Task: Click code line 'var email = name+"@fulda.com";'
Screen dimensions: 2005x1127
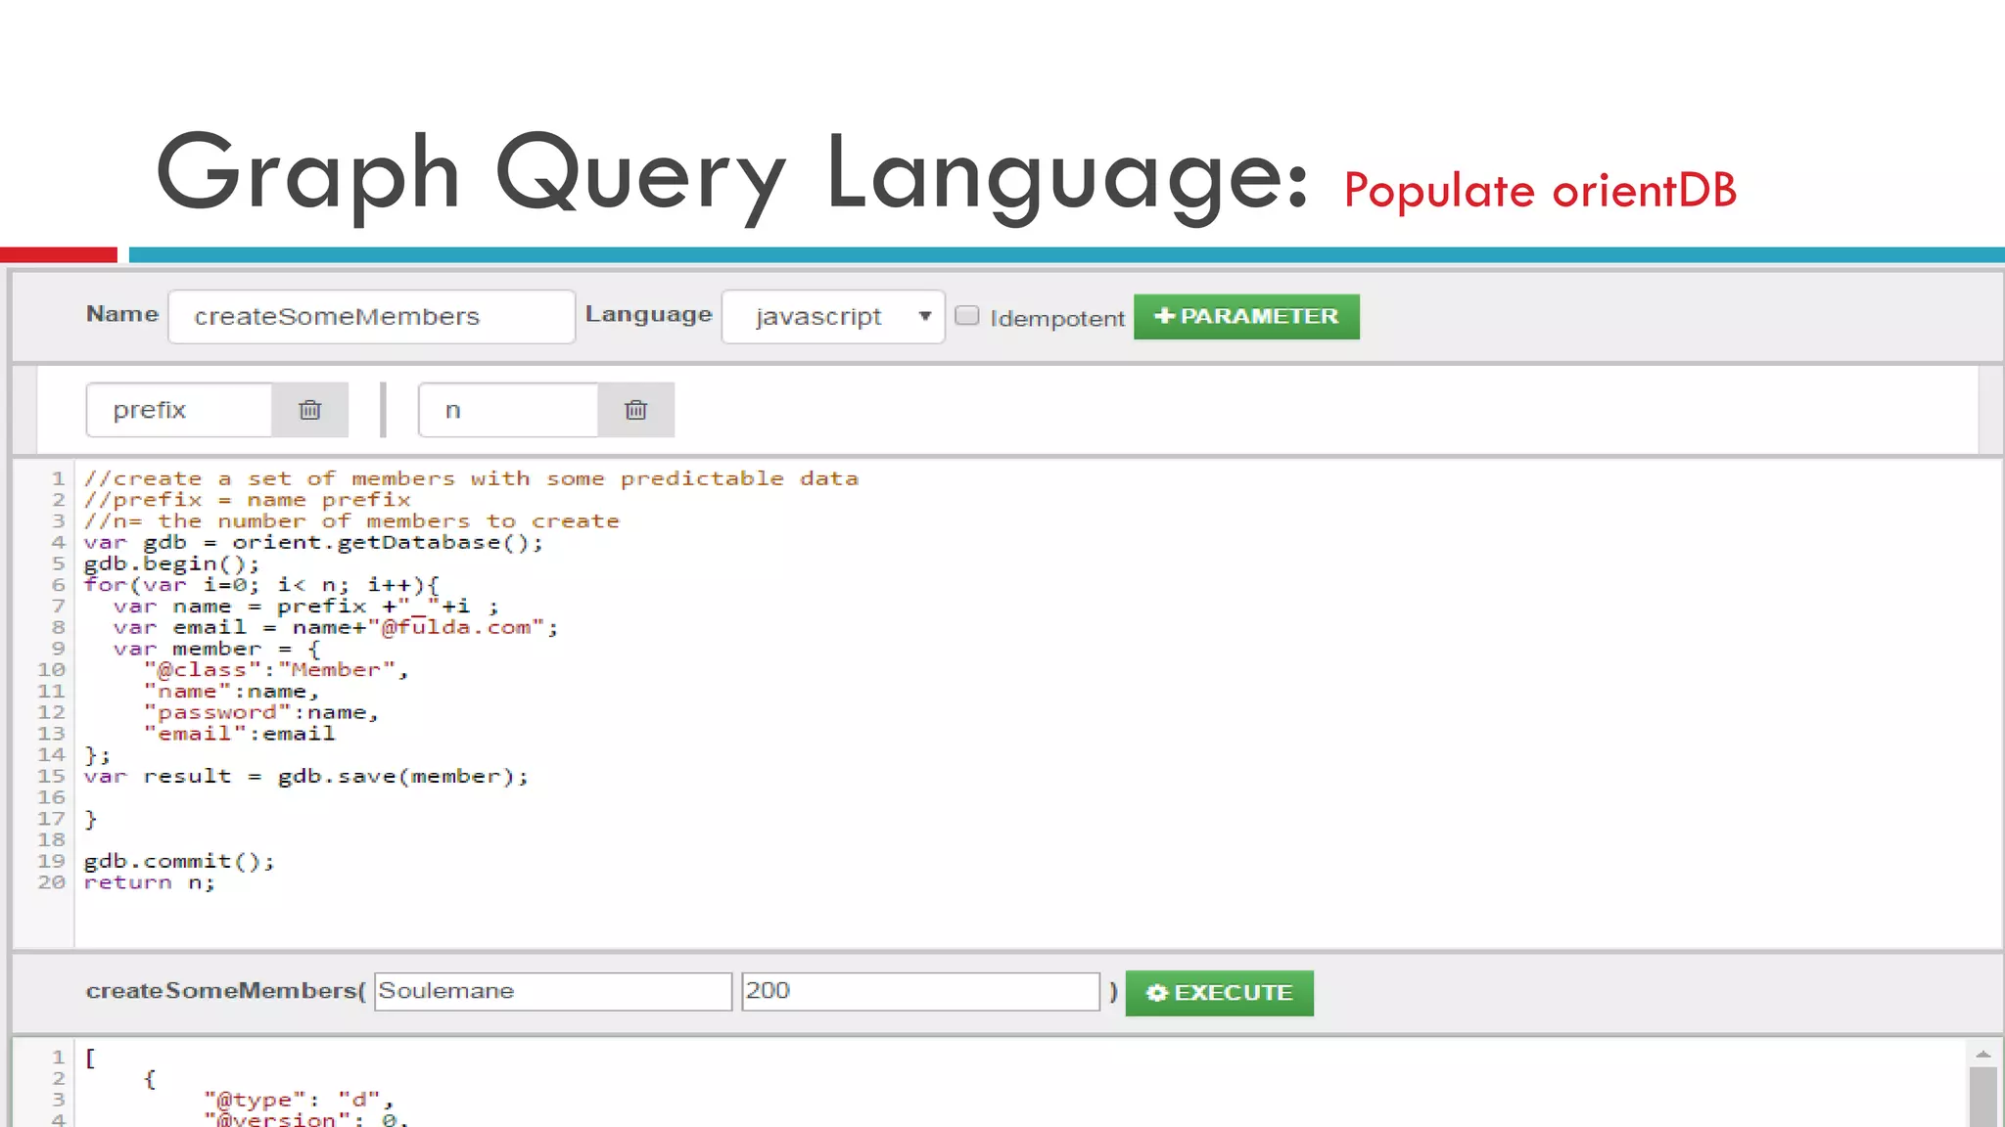Action: pyautogui.click(x=336, y=627)
